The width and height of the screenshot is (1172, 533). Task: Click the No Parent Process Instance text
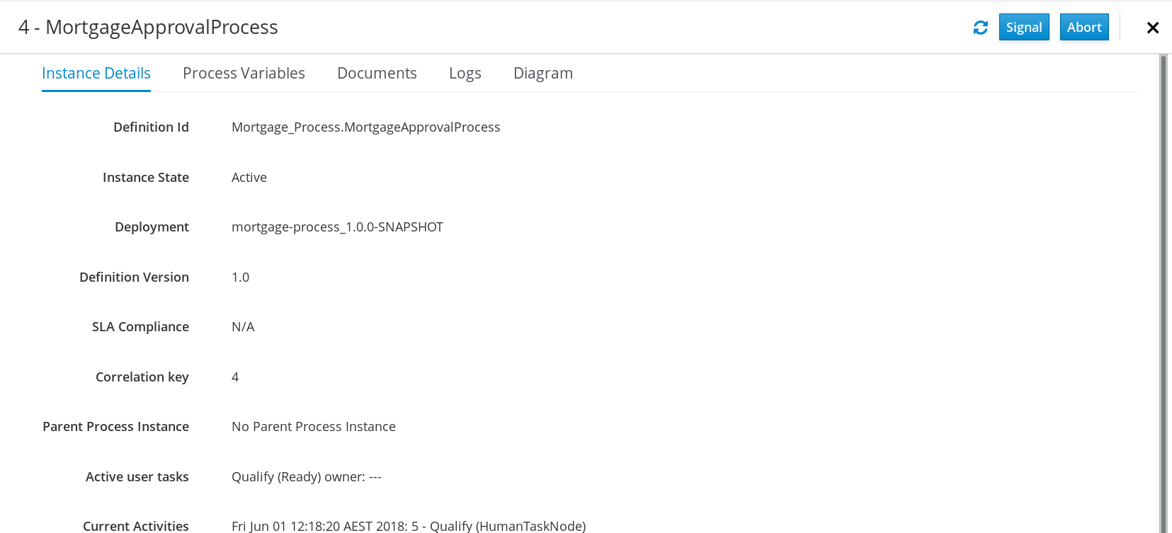point(314,427)
